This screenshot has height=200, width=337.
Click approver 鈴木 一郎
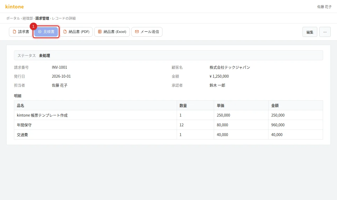point(217,85)
